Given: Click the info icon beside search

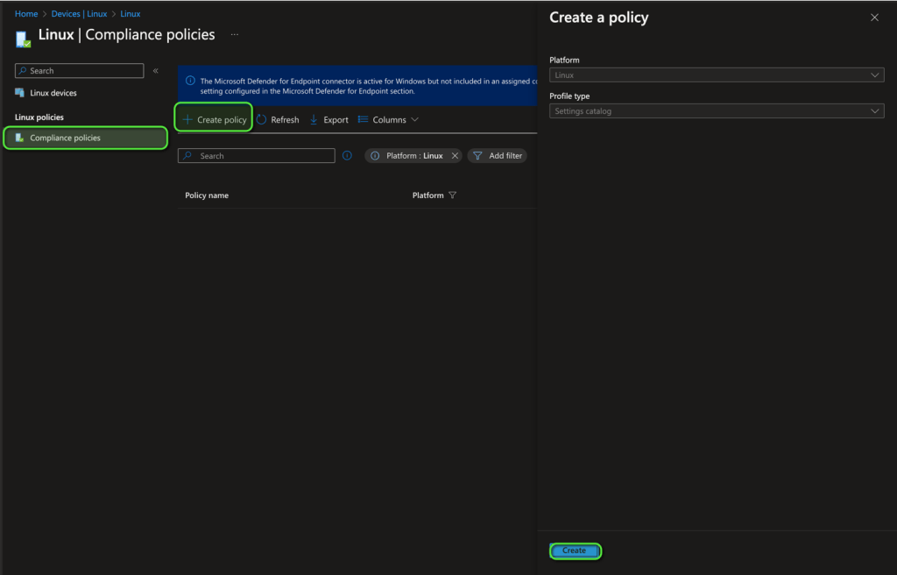Looking at the screenshot, I should point(347,156).
